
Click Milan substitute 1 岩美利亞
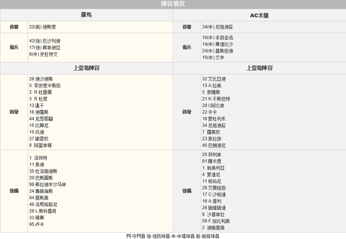coord(213,168)
